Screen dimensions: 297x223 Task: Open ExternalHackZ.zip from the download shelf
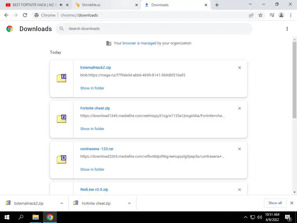[29, 203]
